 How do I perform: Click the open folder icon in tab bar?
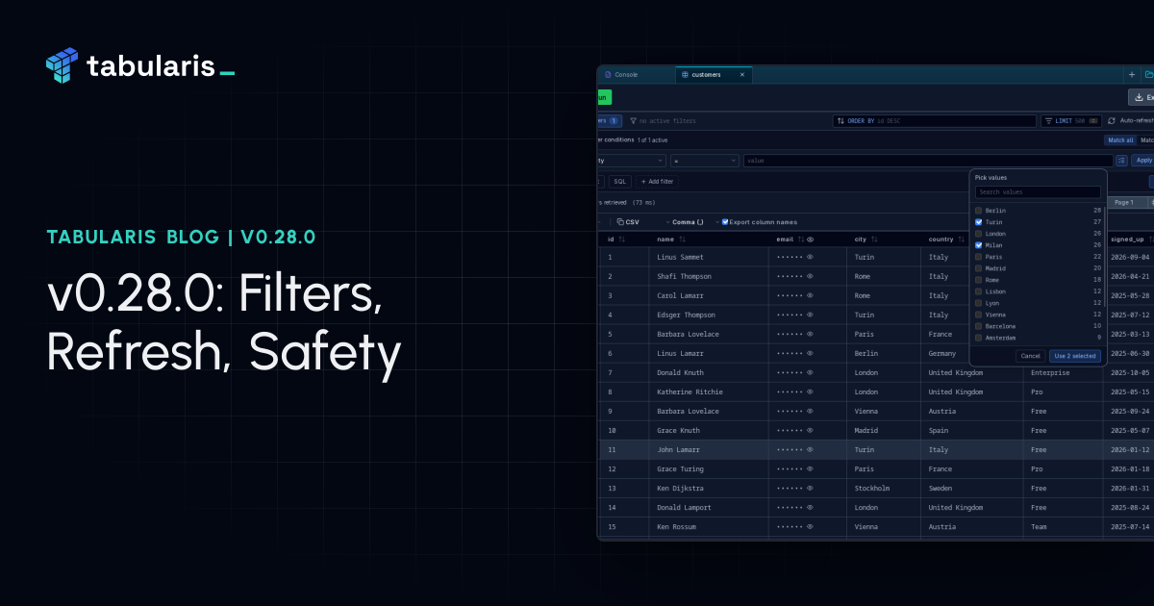click(1148, 75)
